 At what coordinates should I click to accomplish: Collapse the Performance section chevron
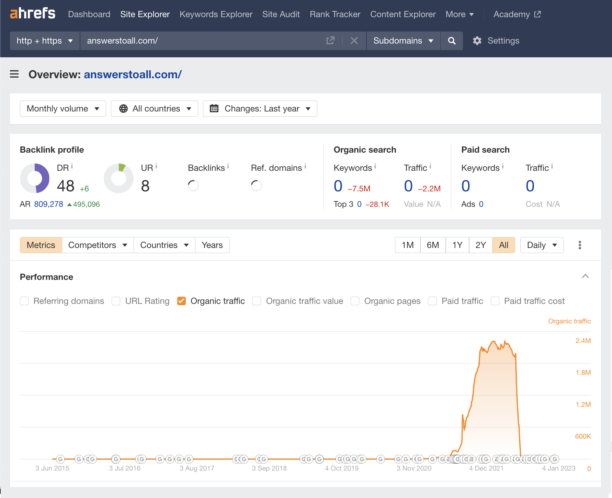click(585, 276)
